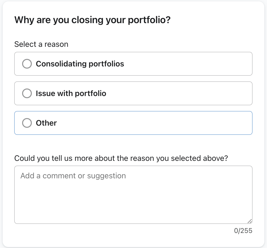Click the Could you tell us more label
Image resolution: width=267 pixels, height=248 pixels.
click(121, 158)
